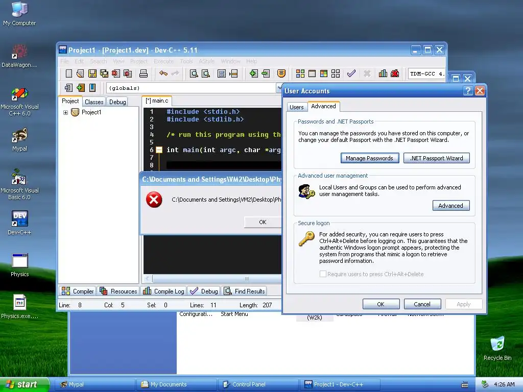Viewport: 523px width, 392px height.
Task: Click the Remove from Project minus icon
Action: [266, 73]
